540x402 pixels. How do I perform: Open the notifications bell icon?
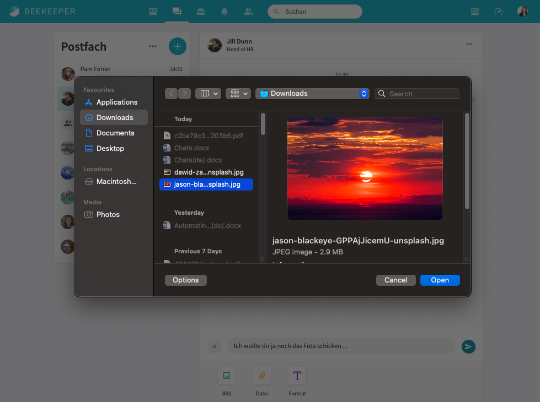tap(224, 12)
